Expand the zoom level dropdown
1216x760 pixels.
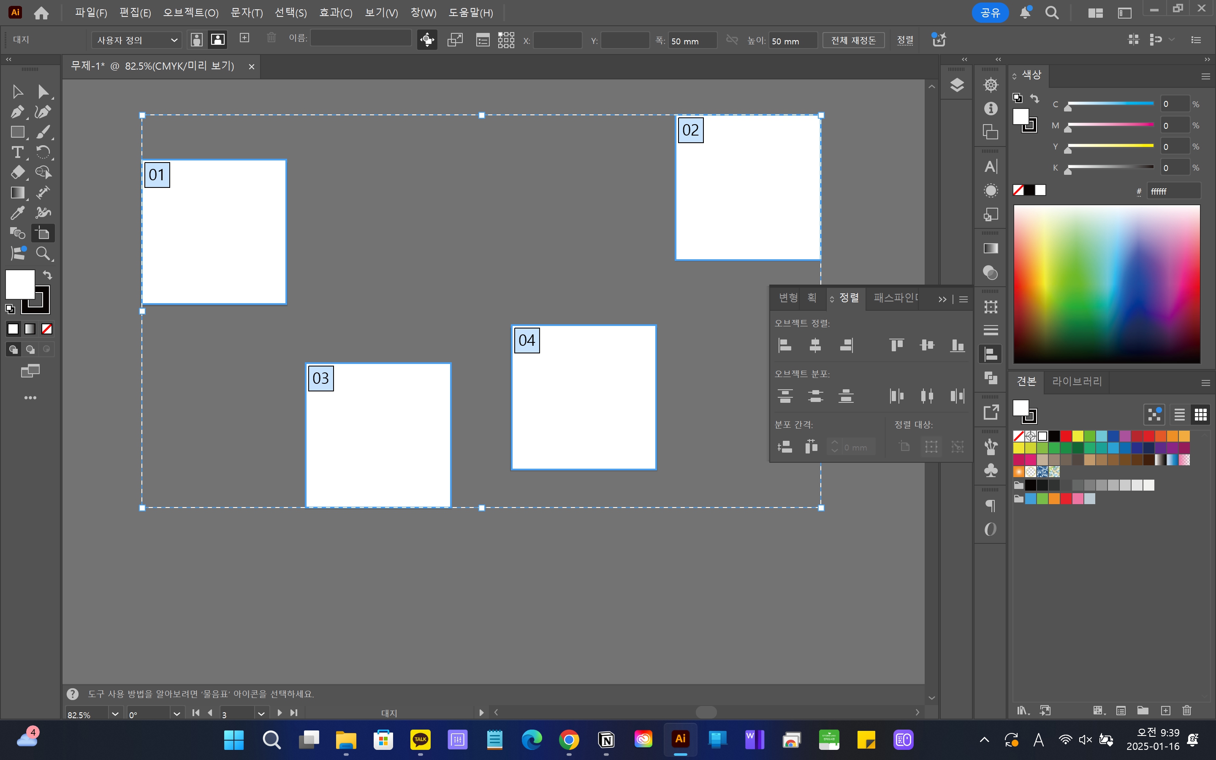[115, 714]
